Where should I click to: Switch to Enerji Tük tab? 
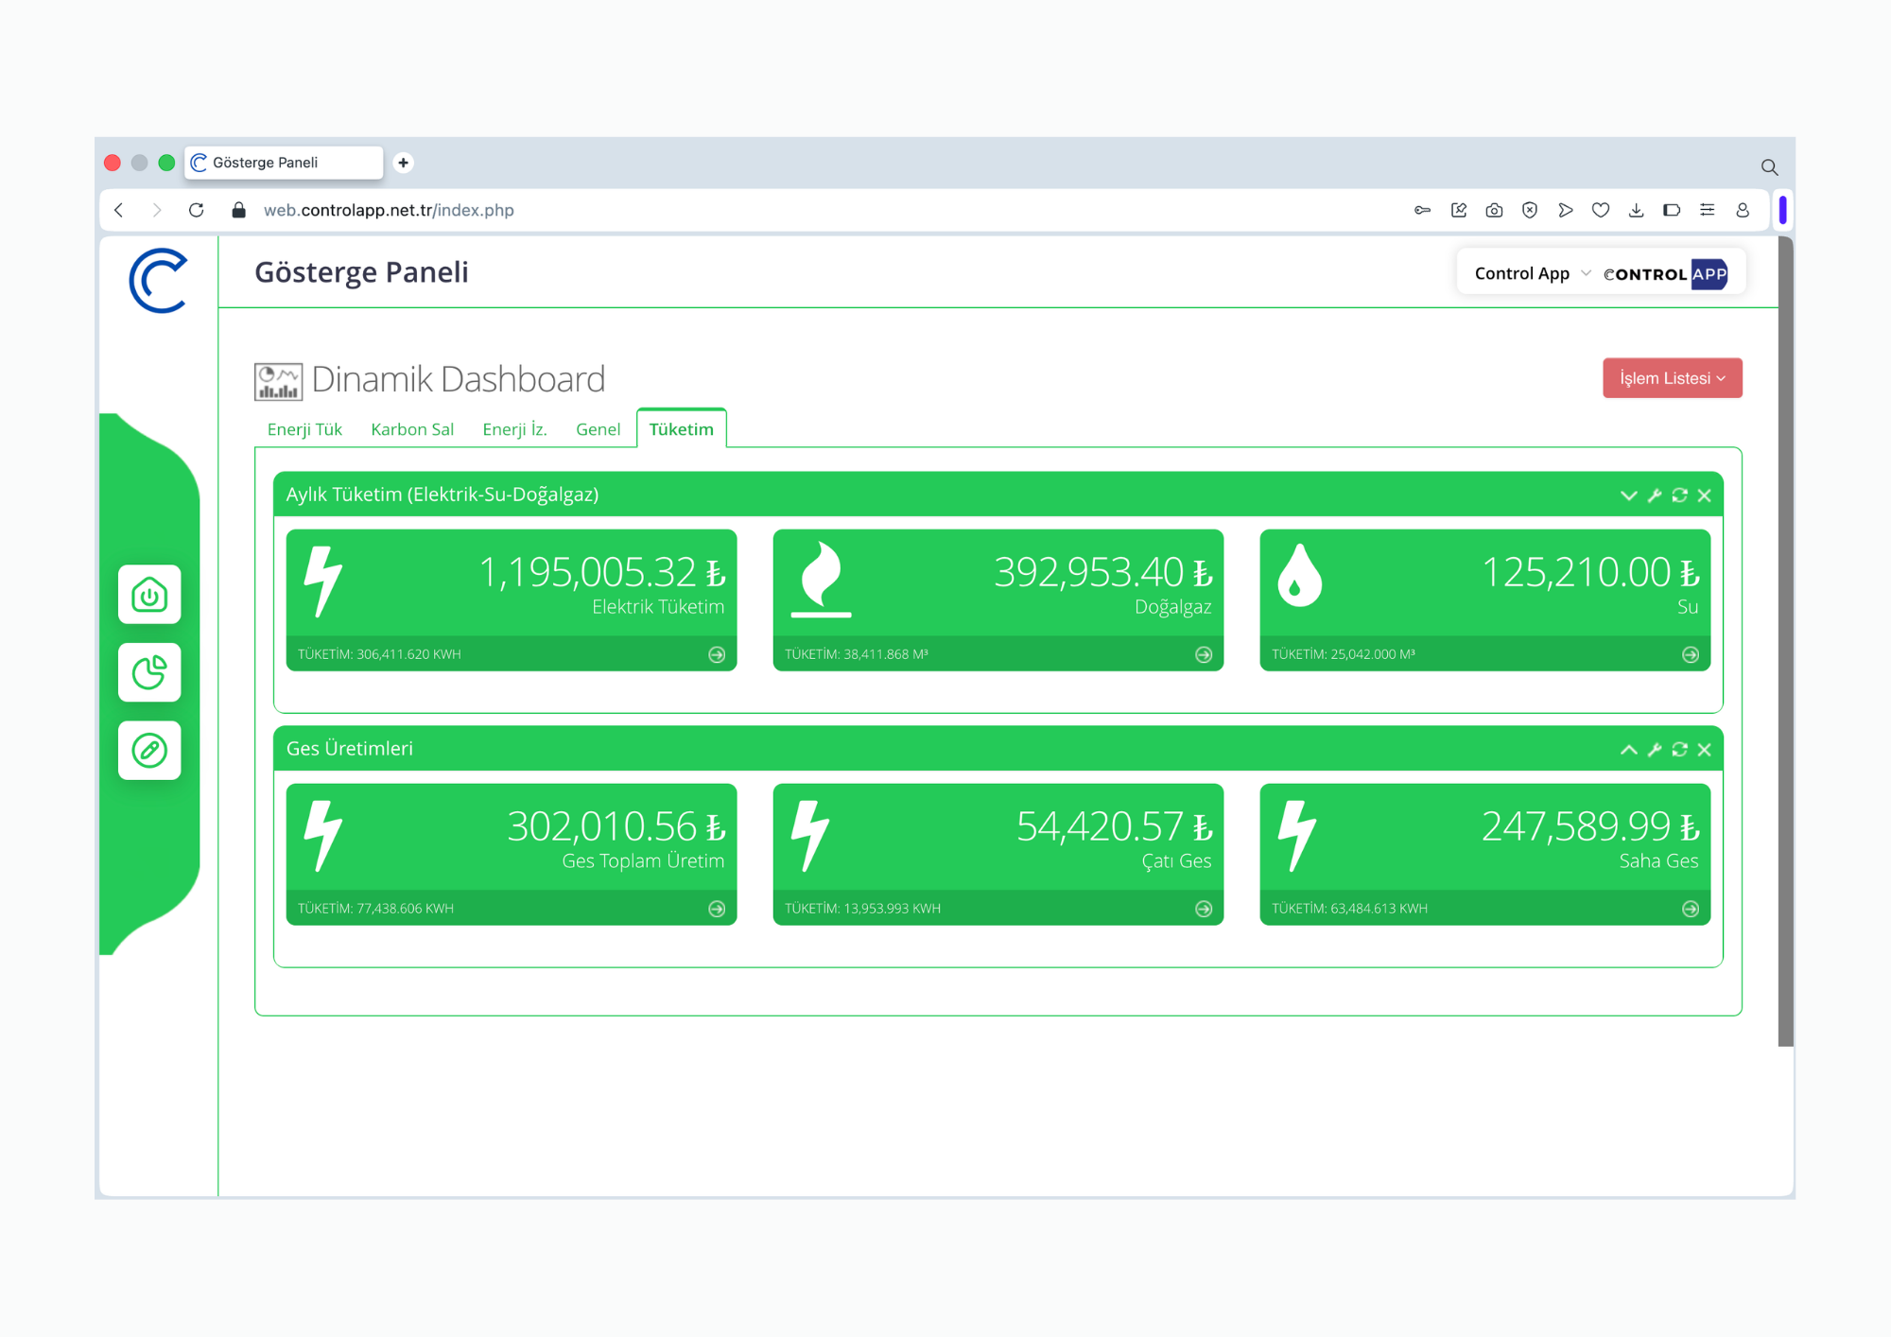[304, 429]
